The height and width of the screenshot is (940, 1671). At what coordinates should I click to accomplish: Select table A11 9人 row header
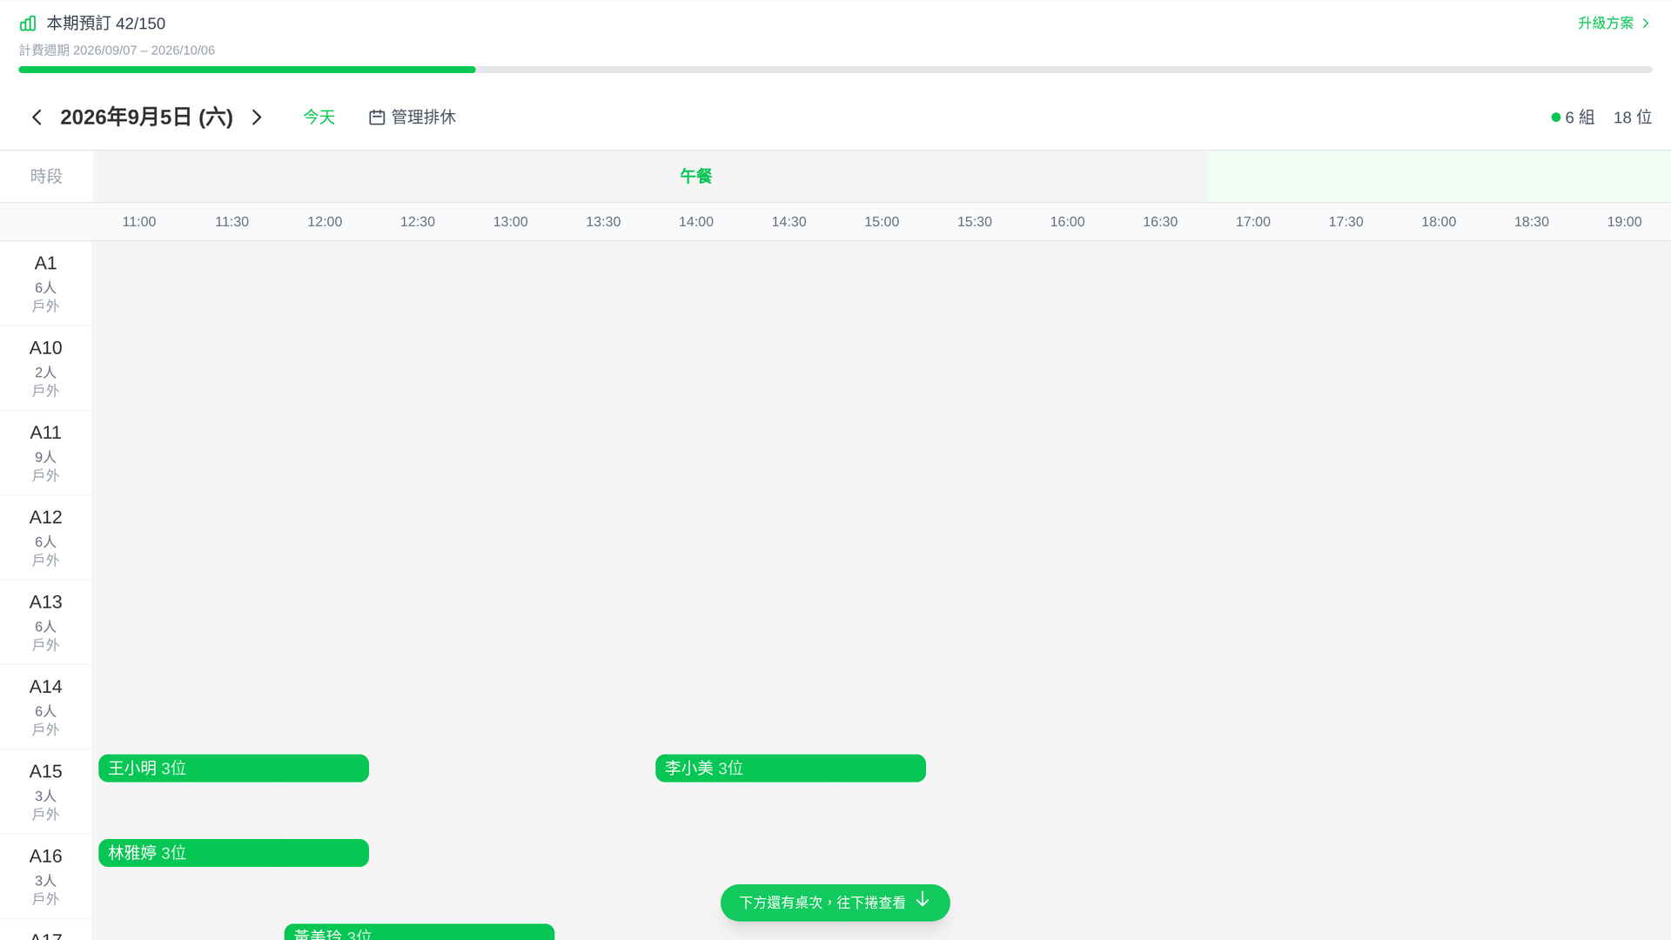click(46, 453)
